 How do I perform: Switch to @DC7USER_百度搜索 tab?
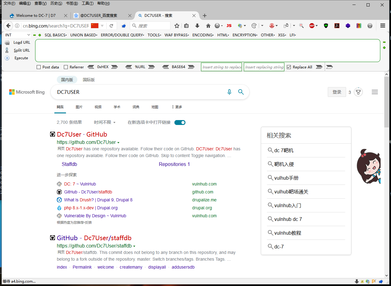click(103, 16)
